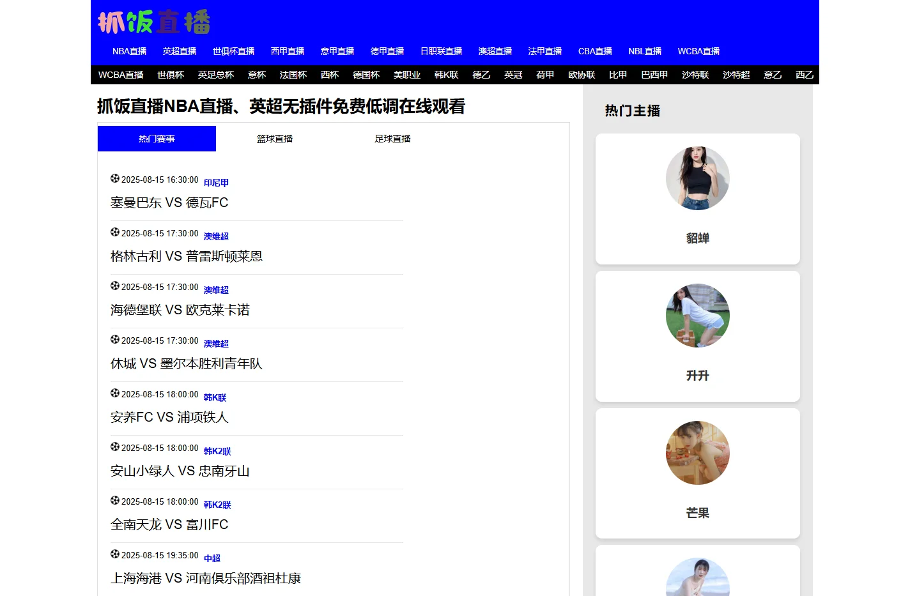Open NBL直播 in top navigation
This screenshot has height=596, width=910.
pyautogui.click(x=645, y=51)
